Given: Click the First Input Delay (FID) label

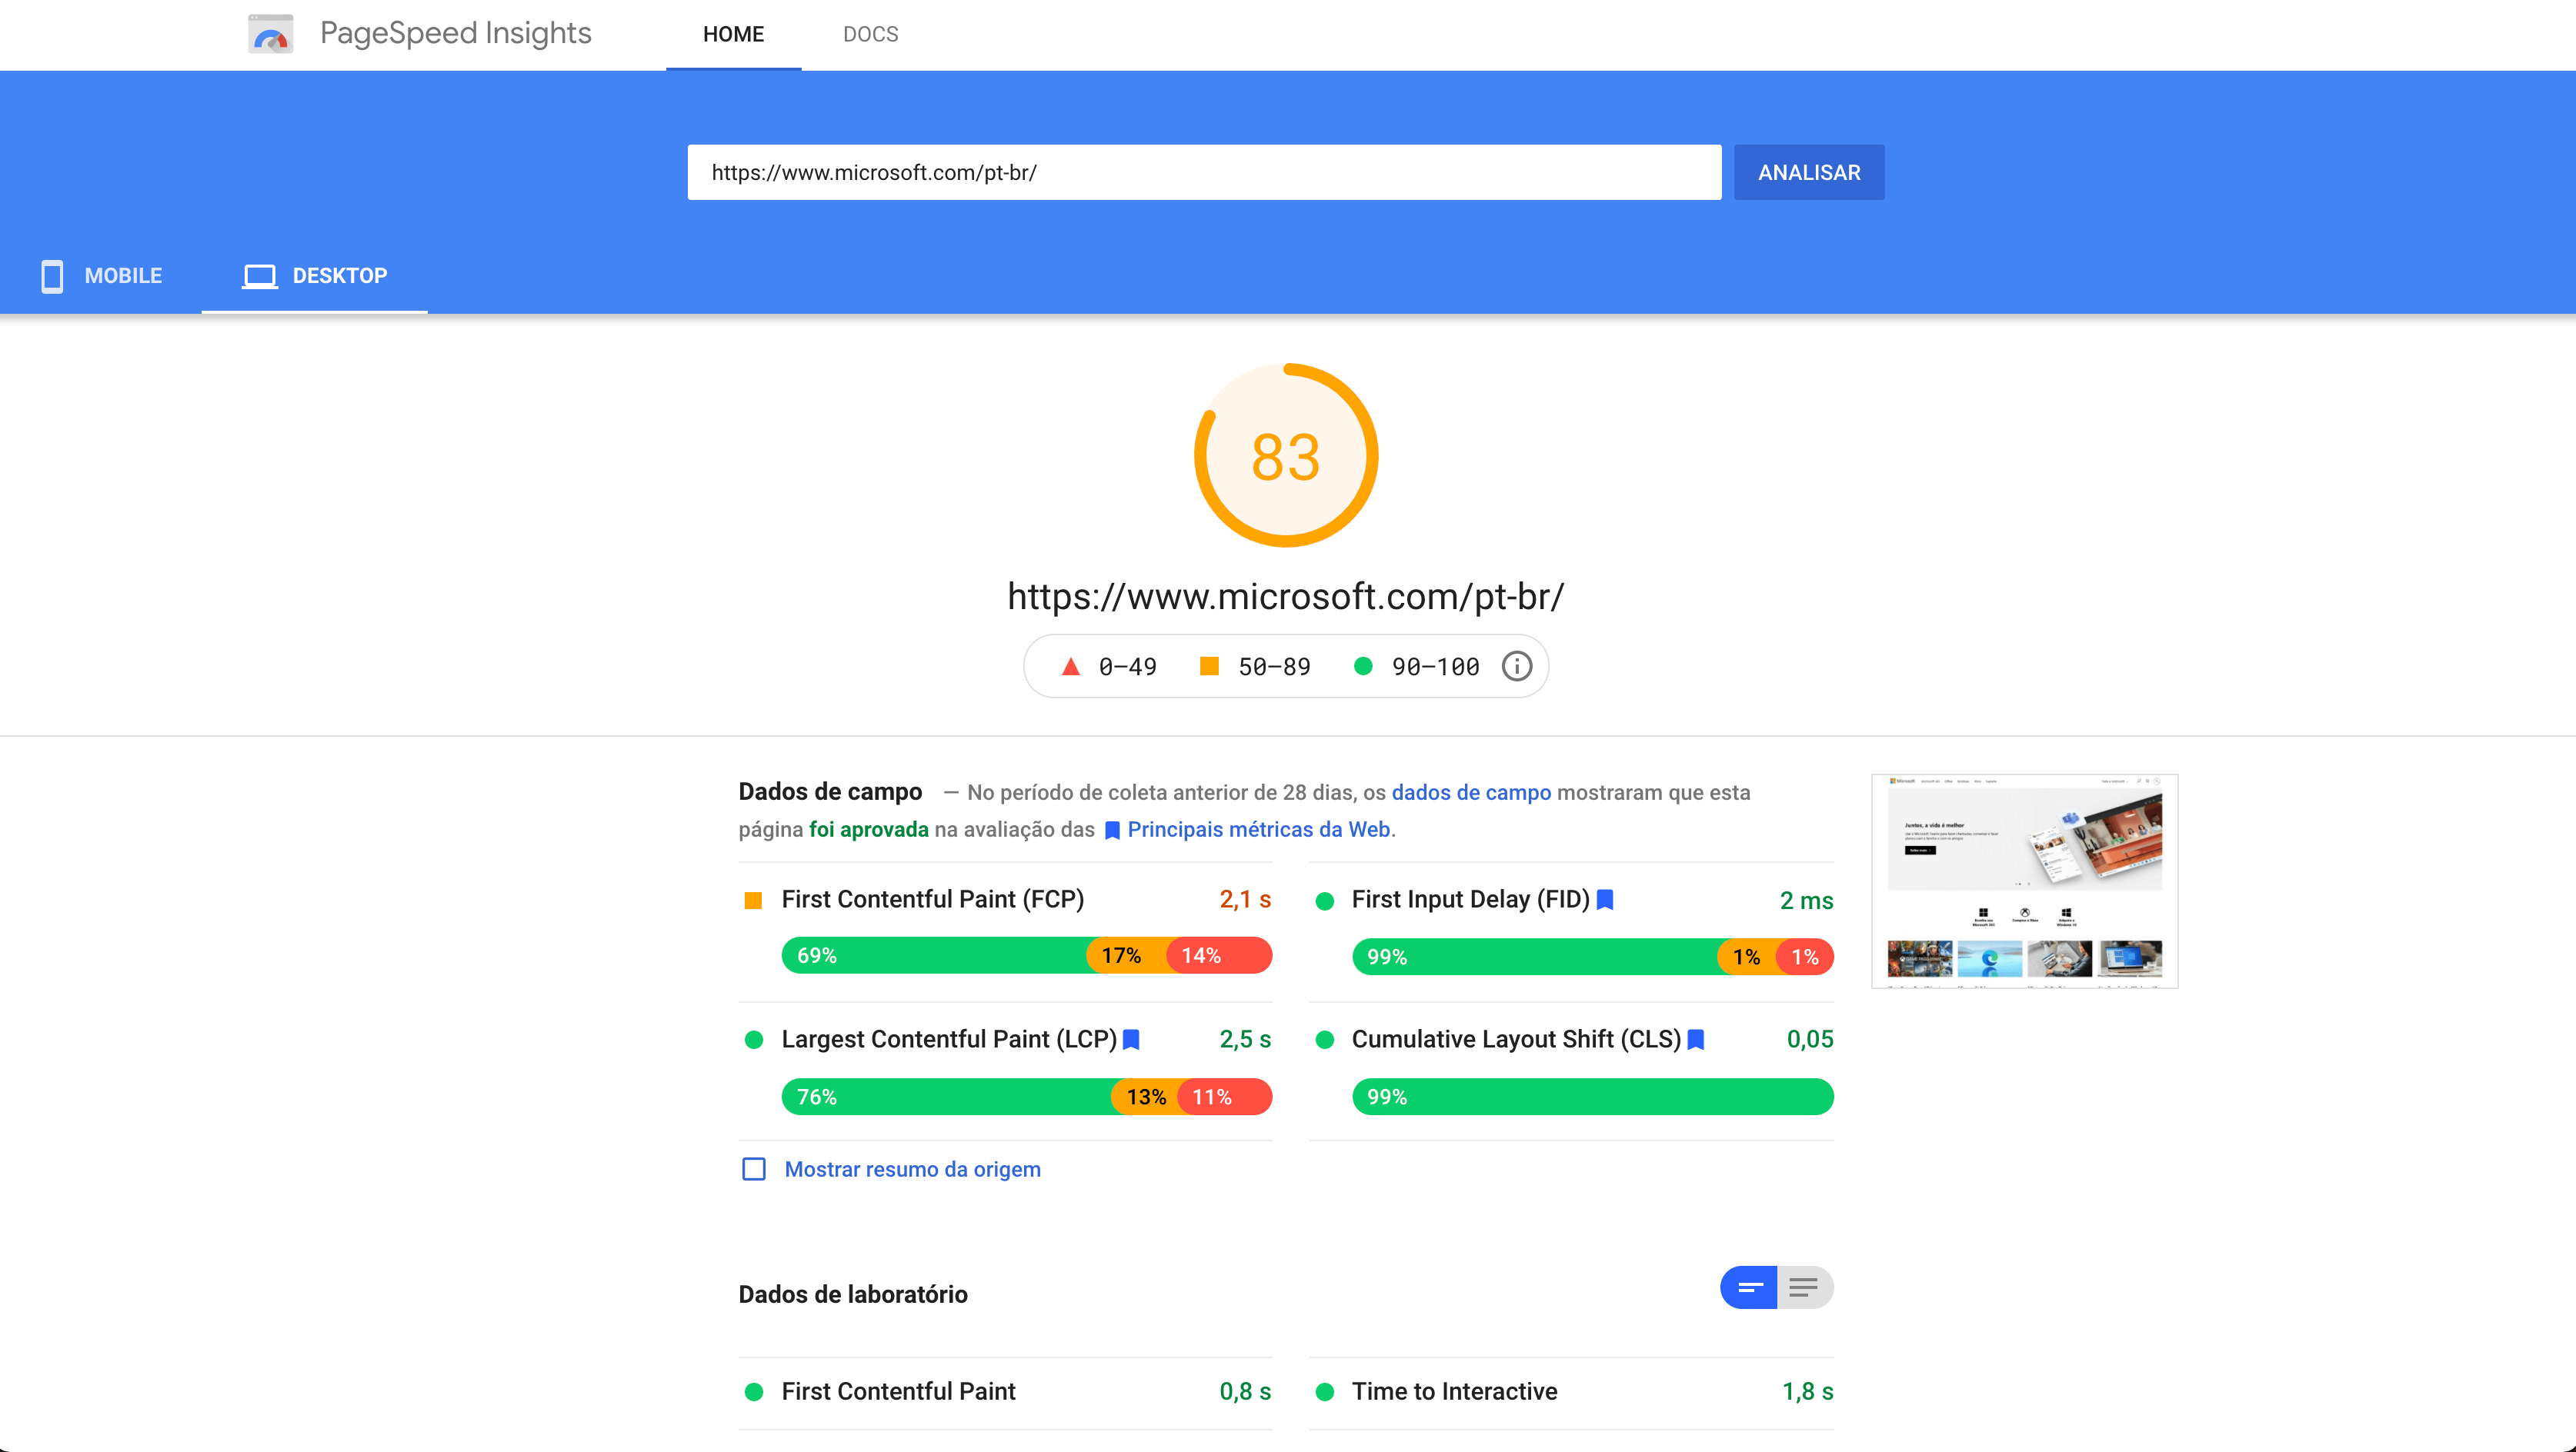Looking at the screenshot, I should tap(1470, 899).
